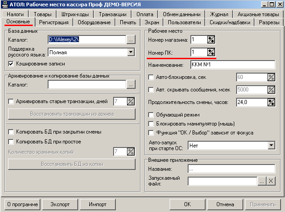This screenshot has height=212, width=285.
Task: Click calculator icon for Количество хранимых копий
Action: [x=131, y=151]
